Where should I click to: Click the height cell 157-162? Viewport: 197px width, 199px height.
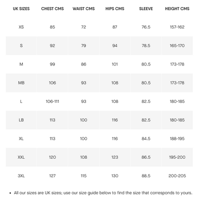click(177, 27)
